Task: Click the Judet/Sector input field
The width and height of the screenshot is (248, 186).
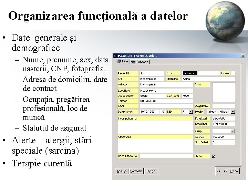Action: pos(153,96)
